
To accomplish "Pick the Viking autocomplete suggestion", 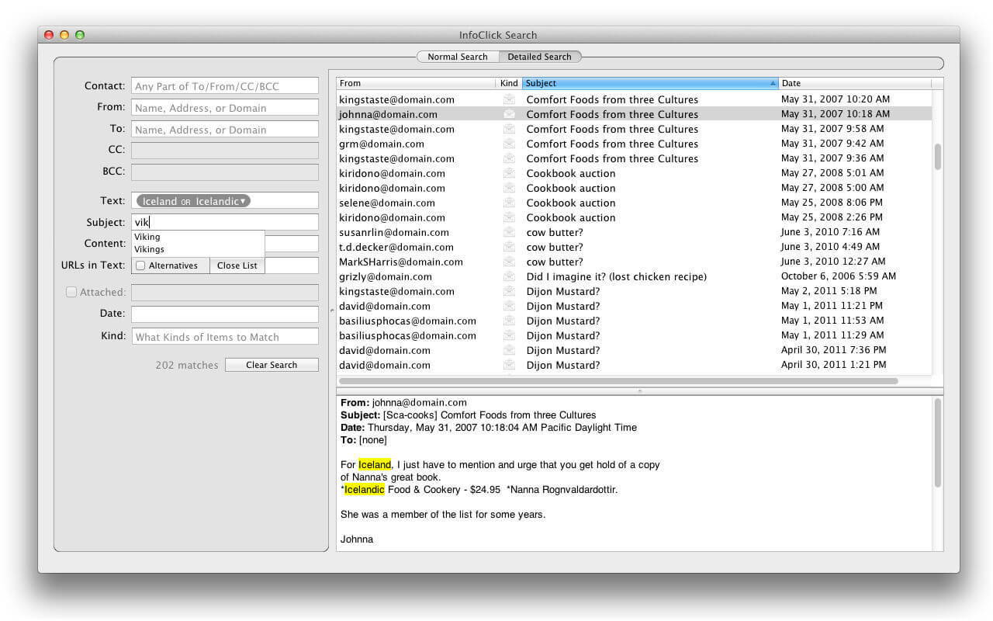I will coord(147,237).
